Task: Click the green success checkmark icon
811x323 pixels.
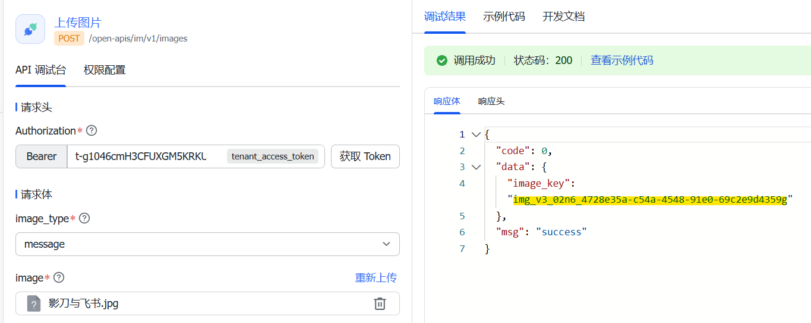Action: tap(441, 60)
